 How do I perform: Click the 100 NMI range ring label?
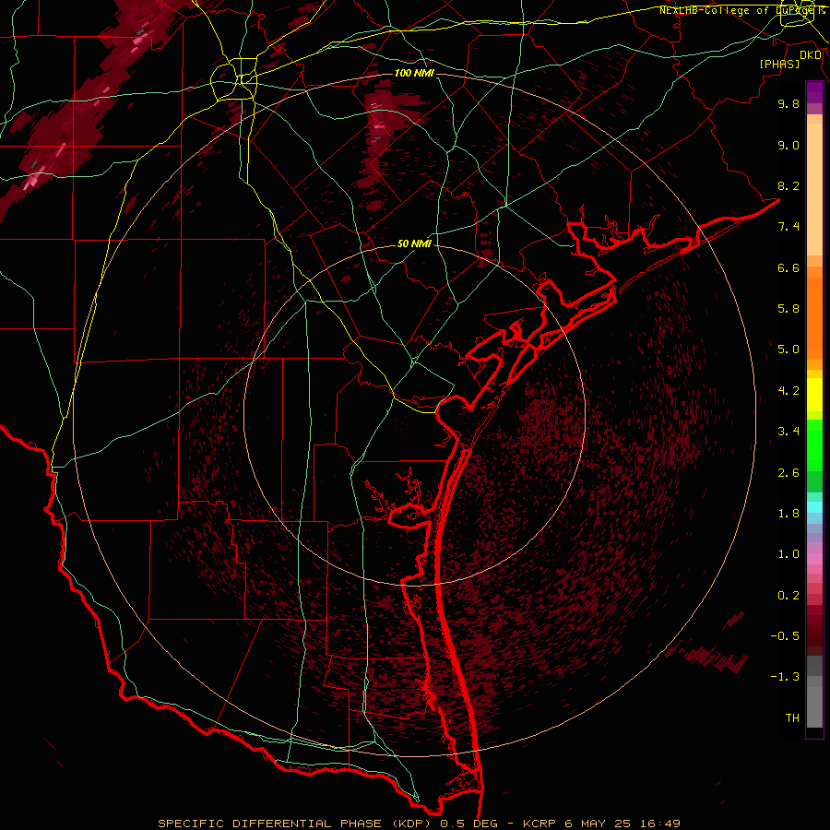click(414, 73)
